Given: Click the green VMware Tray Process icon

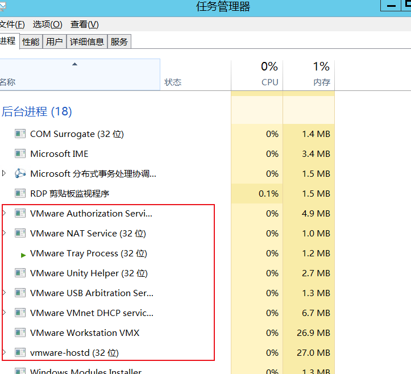Looking at the screenshot, I should click(x=23, y=255).
